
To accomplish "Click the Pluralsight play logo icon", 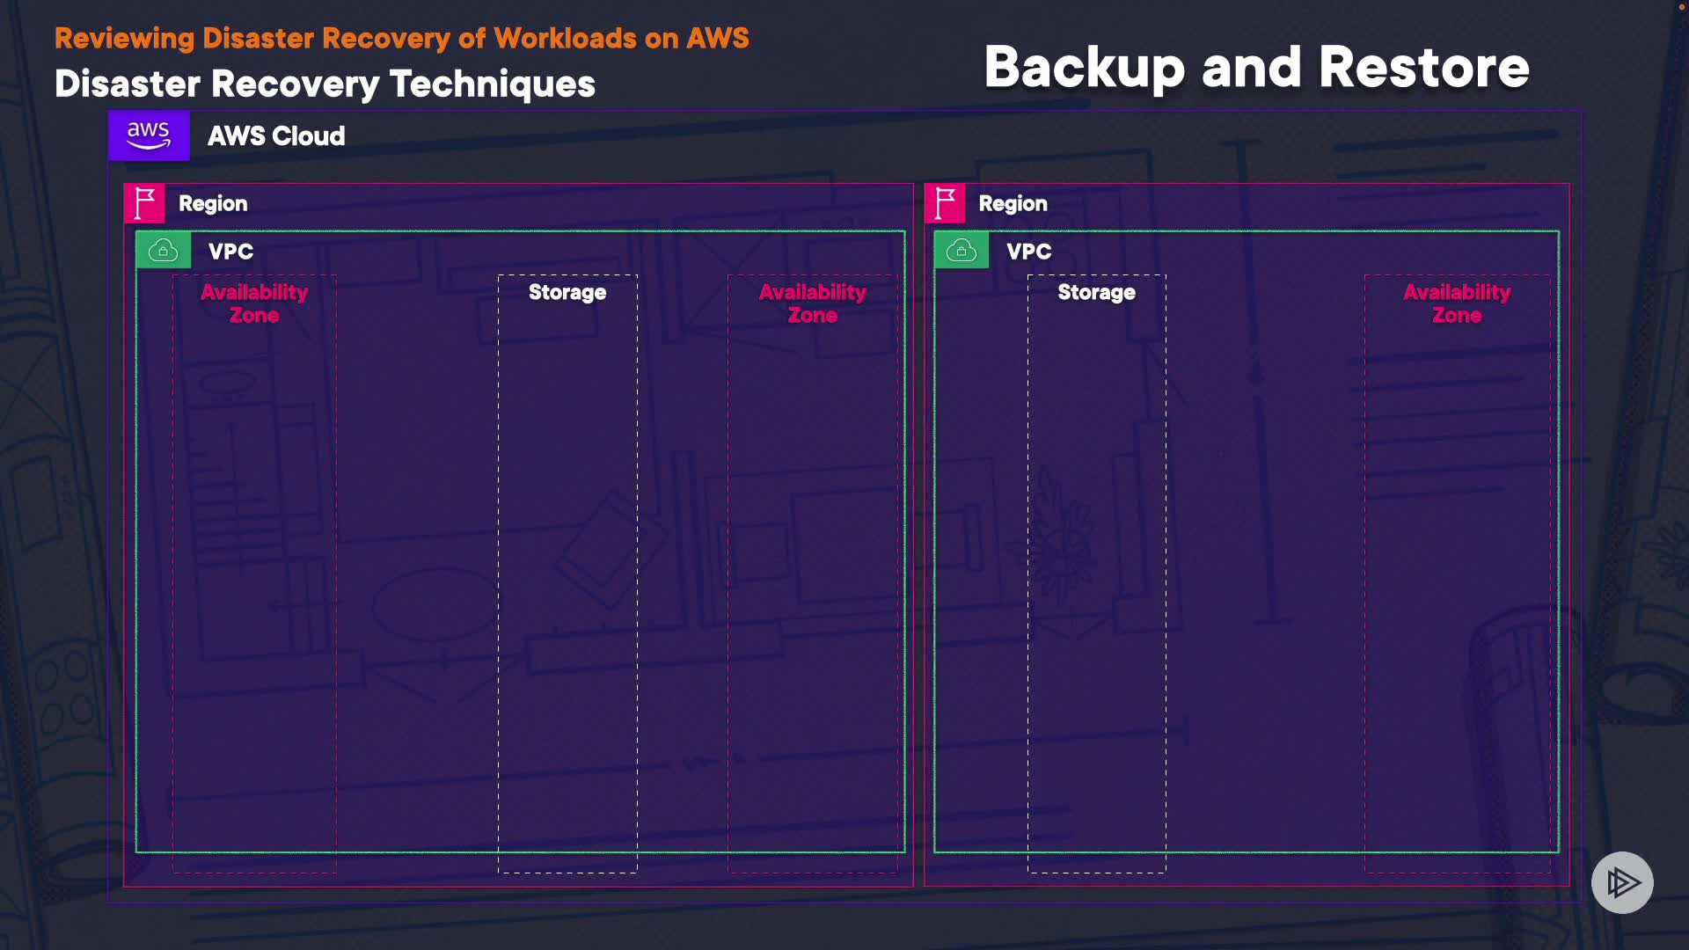I will (1622, 882).
